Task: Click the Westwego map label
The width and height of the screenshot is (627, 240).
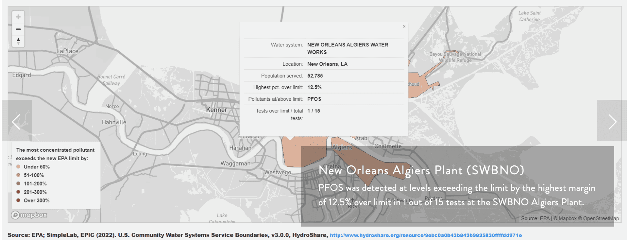Action: [x=277, y=172]
